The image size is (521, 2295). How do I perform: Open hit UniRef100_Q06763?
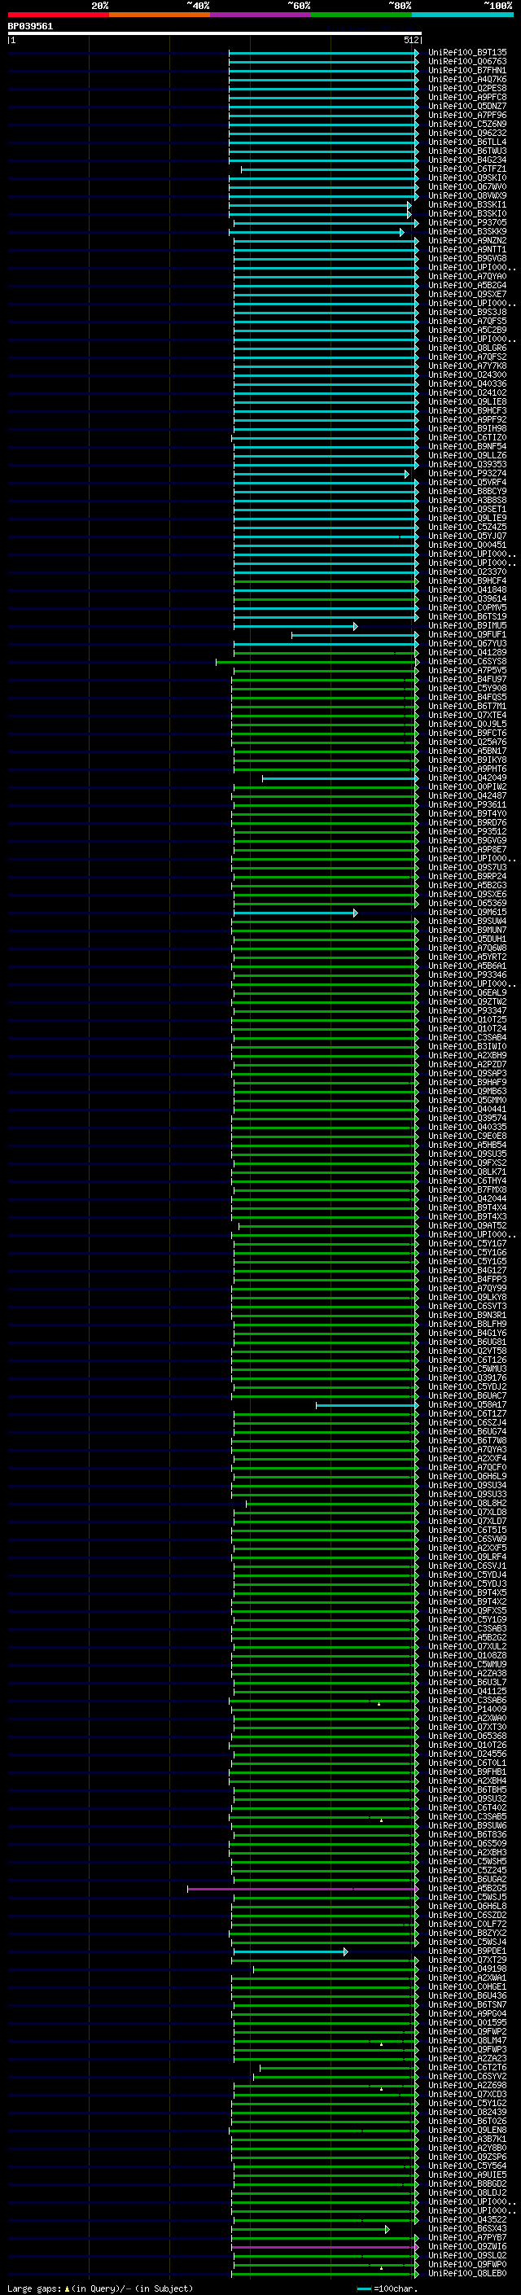pyautogui.click(x=467, y=62)
